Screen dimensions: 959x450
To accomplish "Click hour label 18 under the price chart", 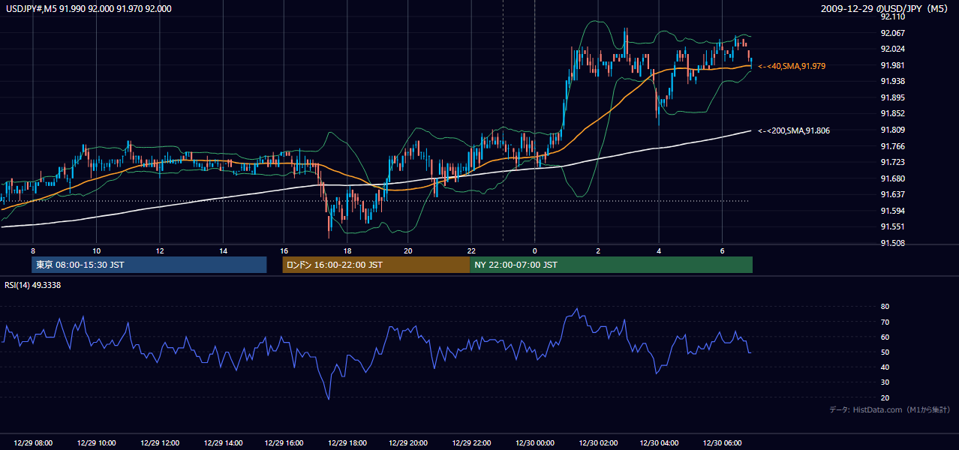I will coord(347,250).
